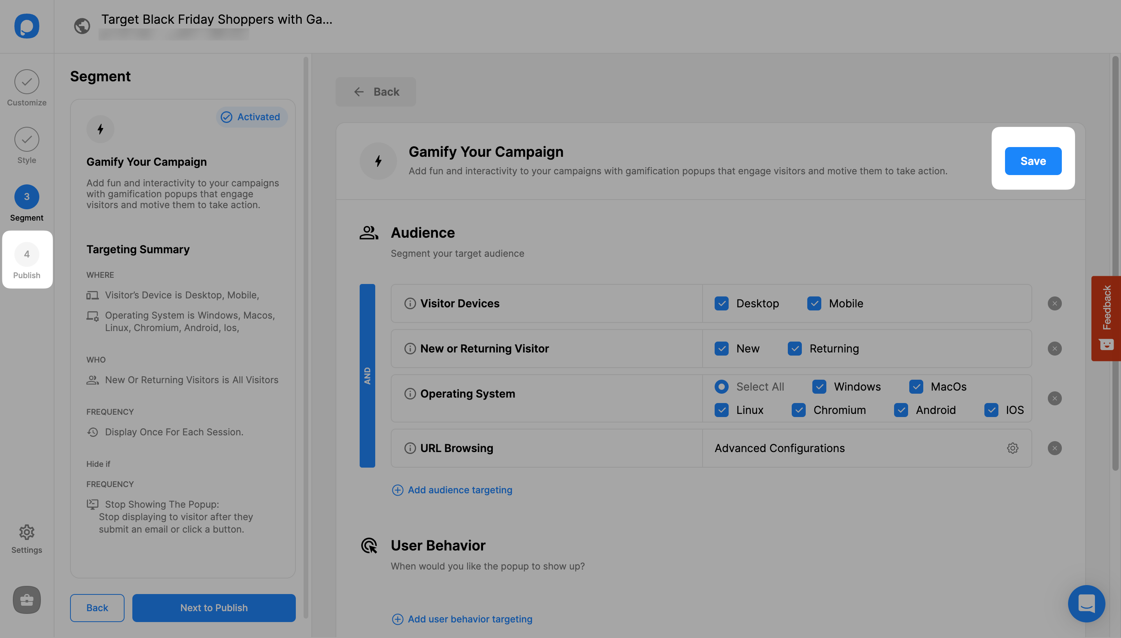Click the Advanced Configurations text
1121x638 pixels.
point(780,448)
